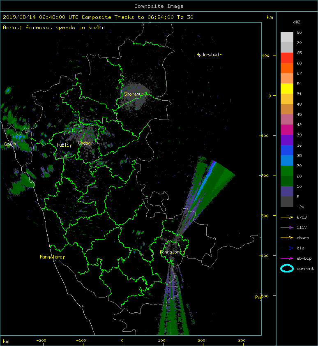Screen dimensions: 318x346
Task: Click the 'Hubli' city label
Action: click(63, 145)
